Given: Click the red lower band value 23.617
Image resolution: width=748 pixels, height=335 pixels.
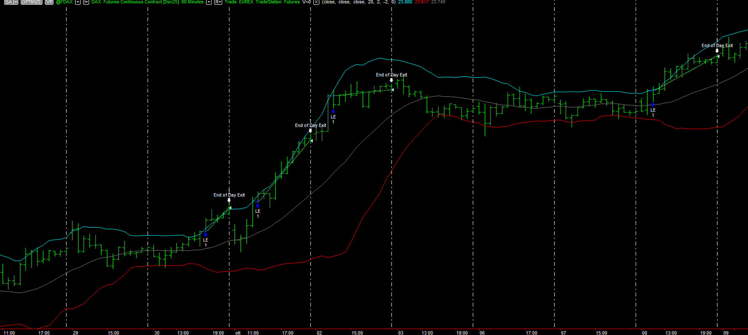Looking at the screenshot, I should click(422, 2).
